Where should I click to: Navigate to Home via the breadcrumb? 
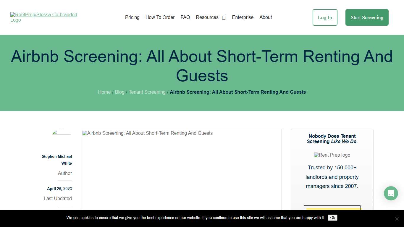click(104, 92)
